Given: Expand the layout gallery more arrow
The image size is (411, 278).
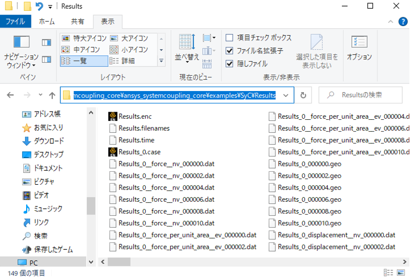Looking at the screenshot, I should click(x=161, y=61).
